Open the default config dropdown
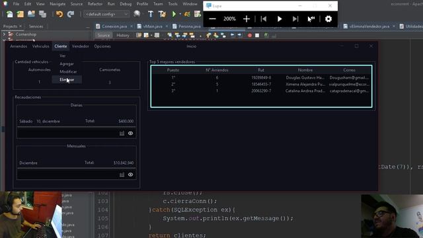The width and height of the screenshot is (423, 238). coord(106,14)
